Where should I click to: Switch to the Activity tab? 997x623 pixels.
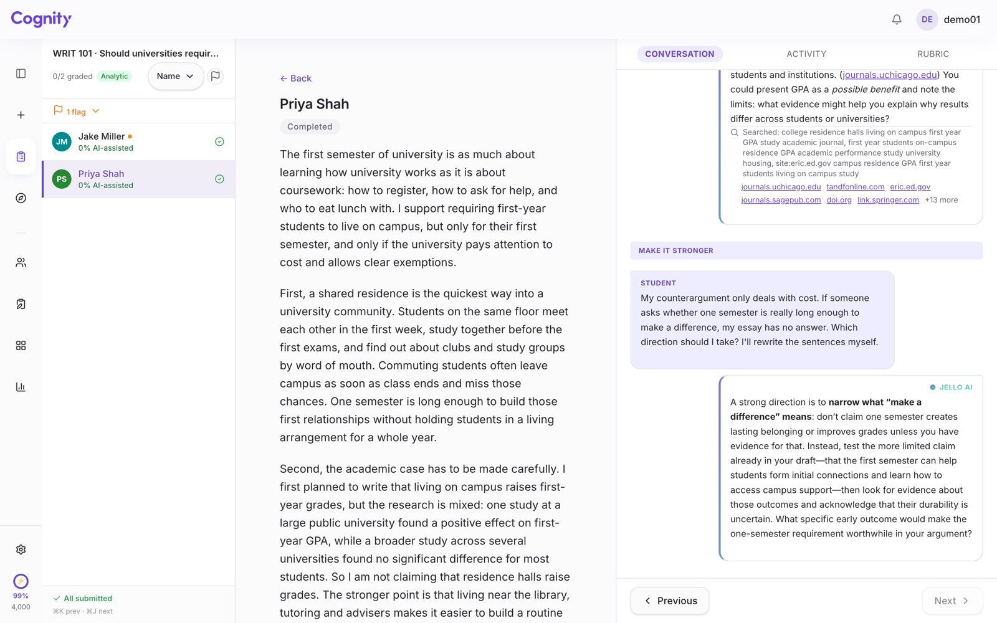(806, 54)
